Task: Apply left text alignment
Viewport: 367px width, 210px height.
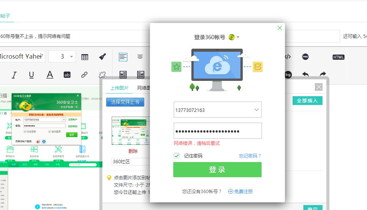Action: (123, 57)
